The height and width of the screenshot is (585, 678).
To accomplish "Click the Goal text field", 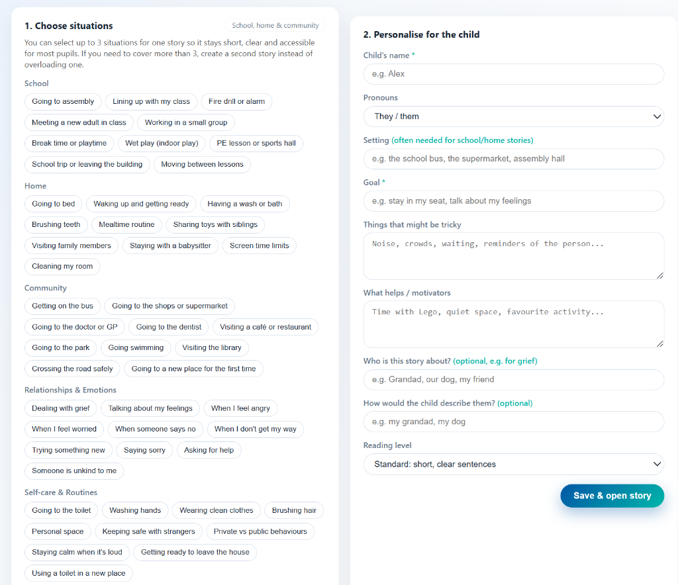I will (513, 201).
